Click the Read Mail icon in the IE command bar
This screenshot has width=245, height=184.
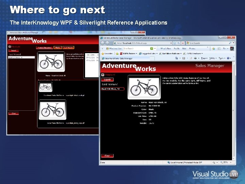pos(191,58)
